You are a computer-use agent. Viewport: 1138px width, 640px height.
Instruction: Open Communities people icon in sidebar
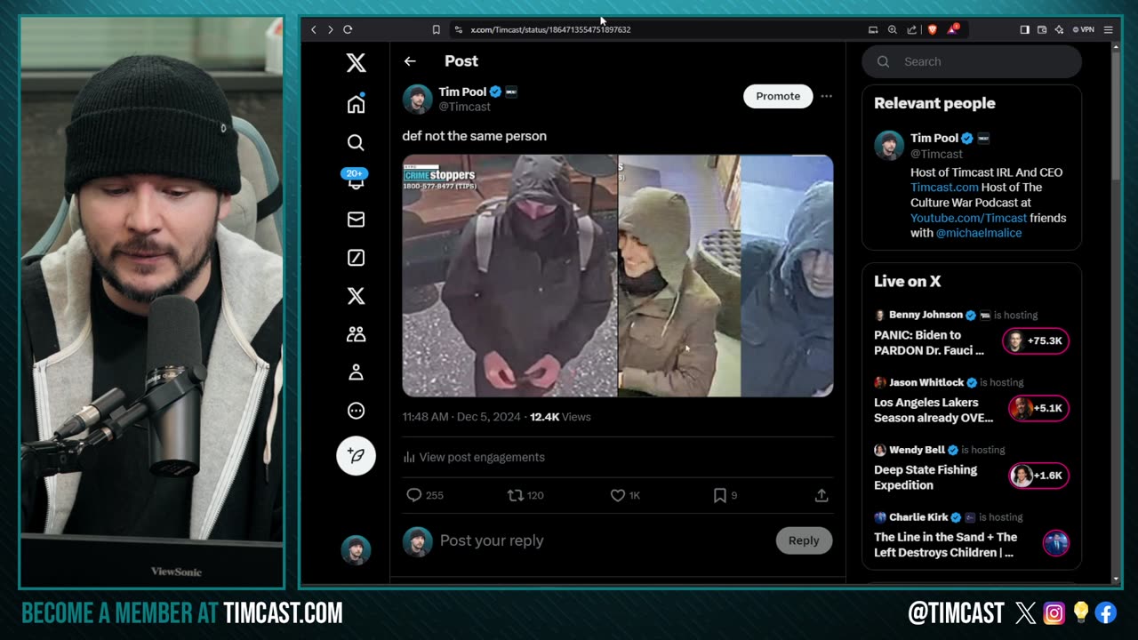point(356,334)
